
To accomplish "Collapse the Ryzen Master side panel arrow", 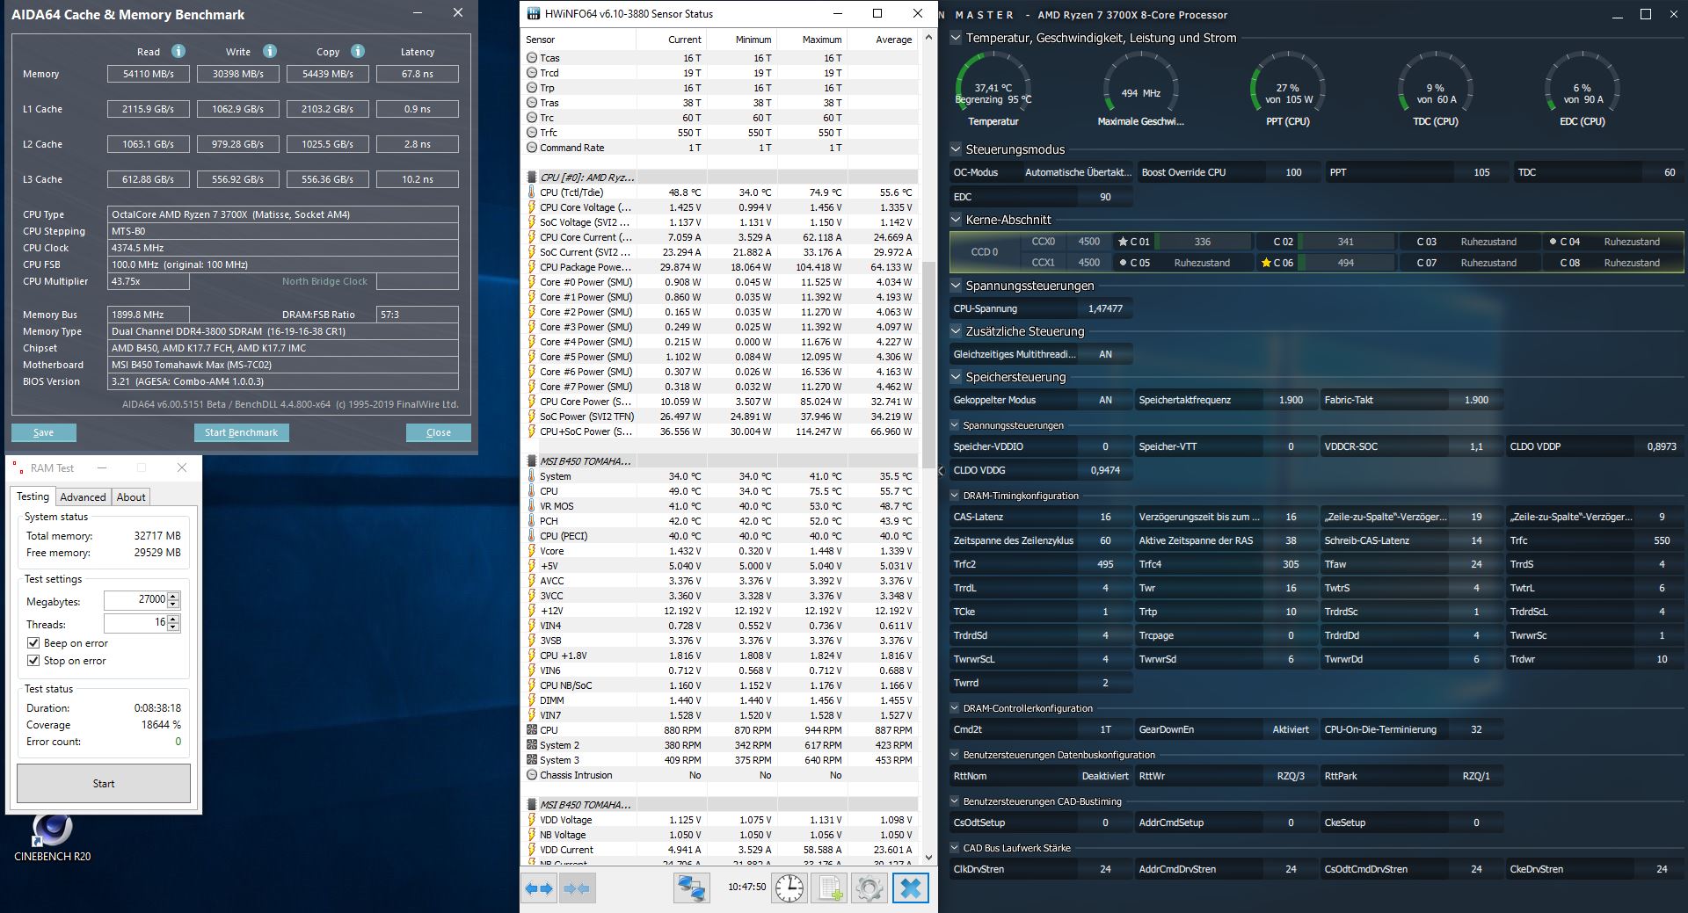I will 942,471.
